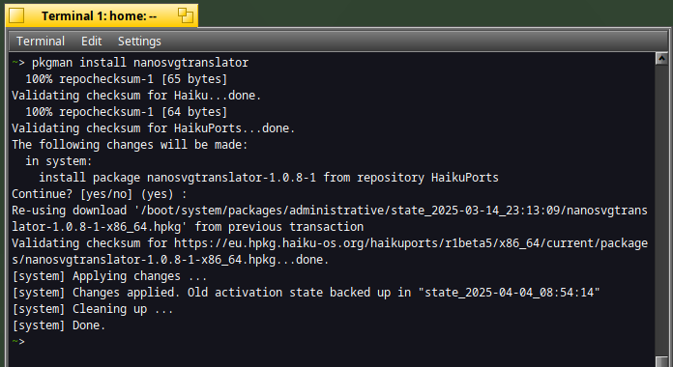Click the 'Validating checksum for Haiku...done.' line
673x367 pixels.
136,96
